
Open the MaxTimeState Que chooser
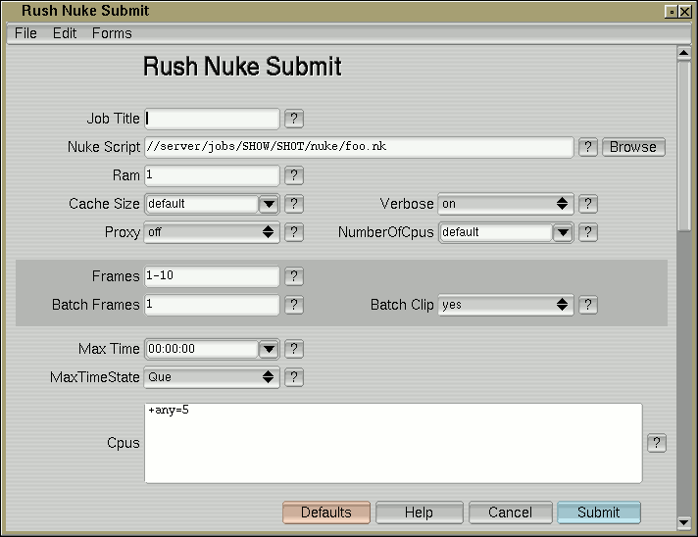[212, 377]
